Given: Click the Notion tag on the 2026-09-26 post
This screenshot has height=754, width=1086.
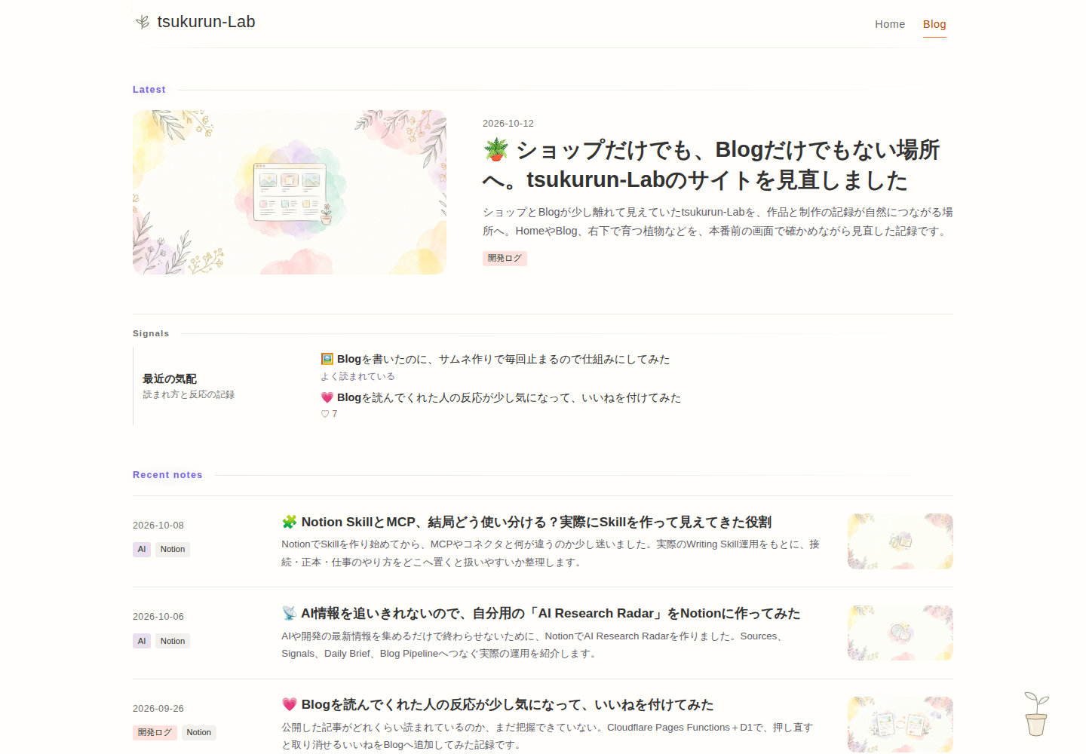Looking at the screenshot, I should coord(199,732).
